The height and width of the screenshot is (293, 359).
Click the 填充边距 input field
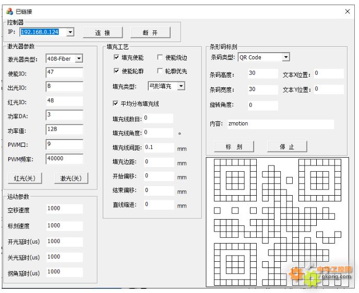pos(159,162)
